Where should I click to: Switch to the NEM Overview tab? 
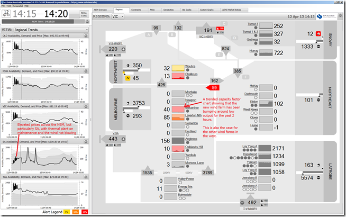pos(101,10)
